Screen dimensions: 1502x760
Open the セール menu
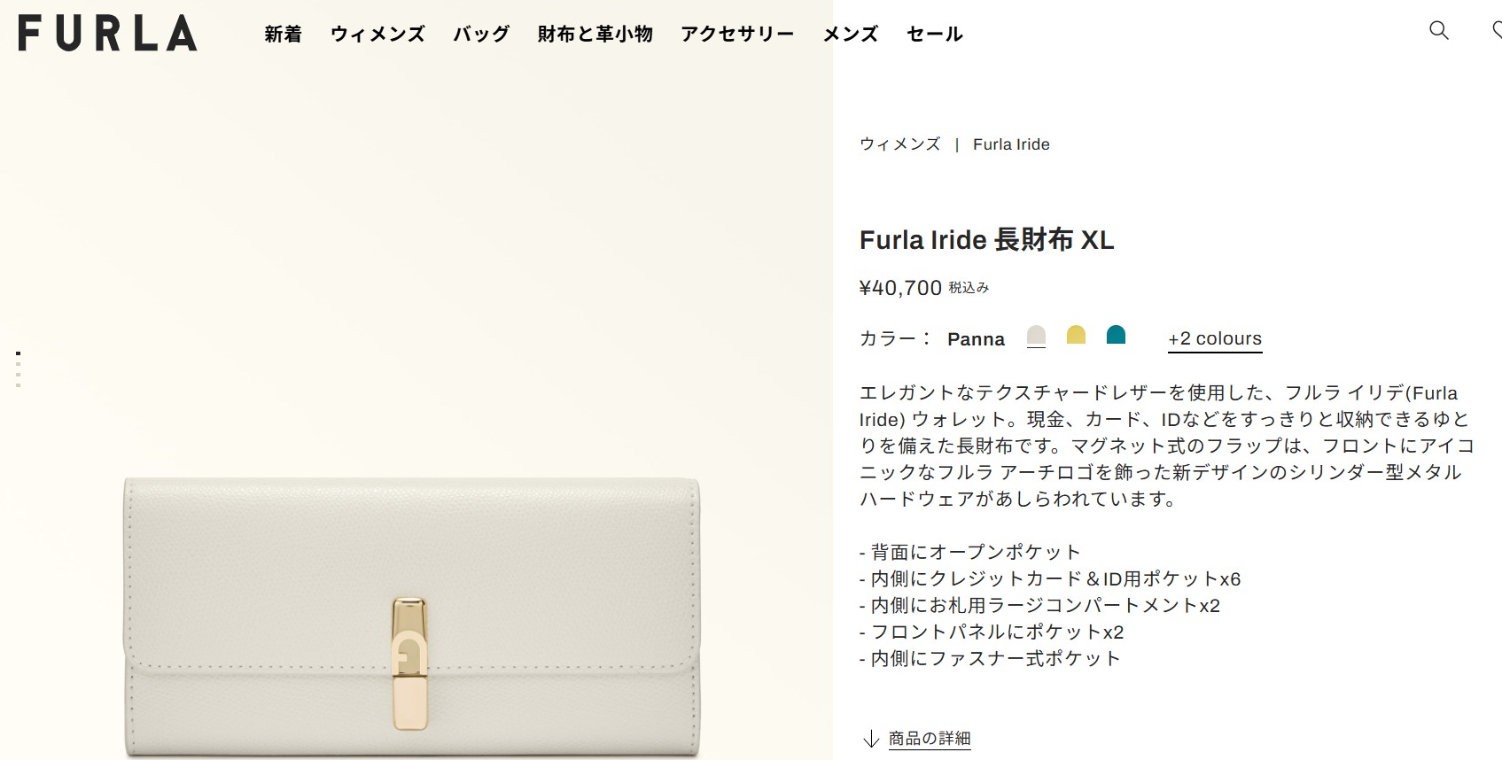click(934, 35)
